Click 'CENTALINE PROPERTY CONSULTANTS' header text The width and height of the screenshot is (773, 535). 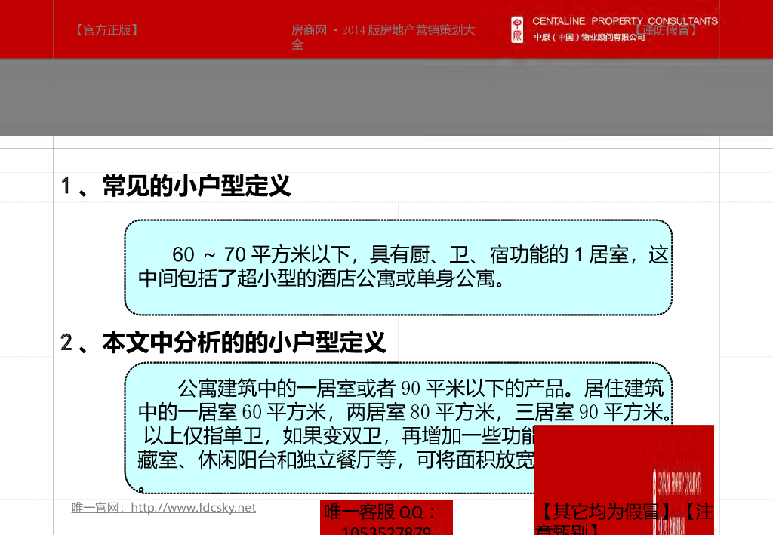point(624,21)
